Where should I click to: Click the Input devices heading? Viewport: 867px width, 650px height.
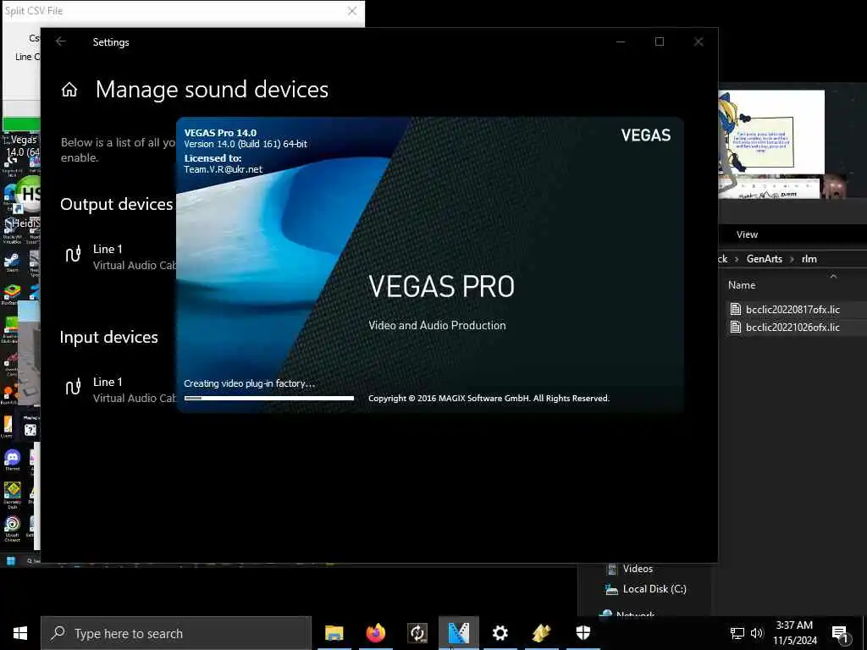pyautogui.click(x=109, y=337)
